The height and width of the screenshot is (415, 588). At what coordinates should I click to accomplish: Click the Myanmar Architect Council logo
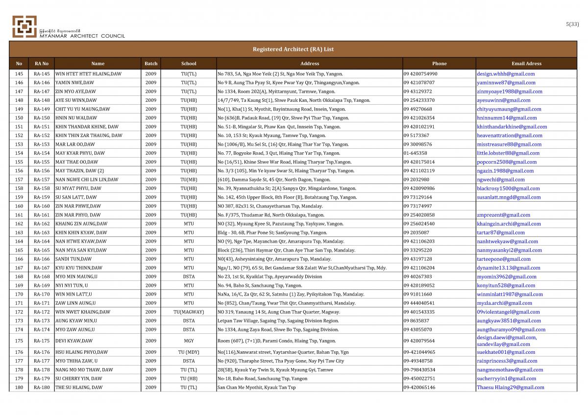(x=24, y=26)
